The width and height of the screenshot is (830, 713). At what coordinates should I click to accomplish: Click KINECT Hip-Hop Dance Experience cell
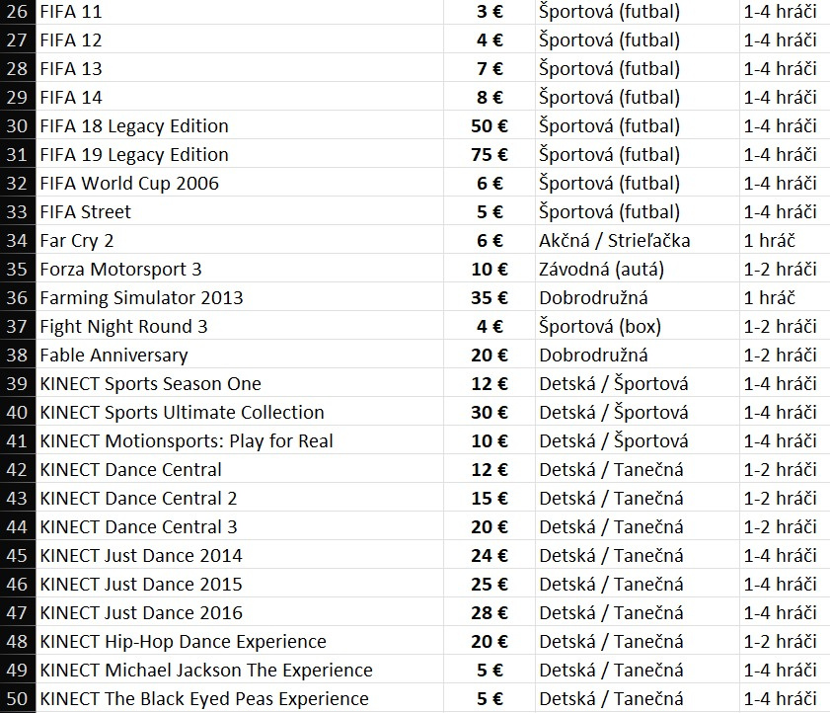coord(183,642)
